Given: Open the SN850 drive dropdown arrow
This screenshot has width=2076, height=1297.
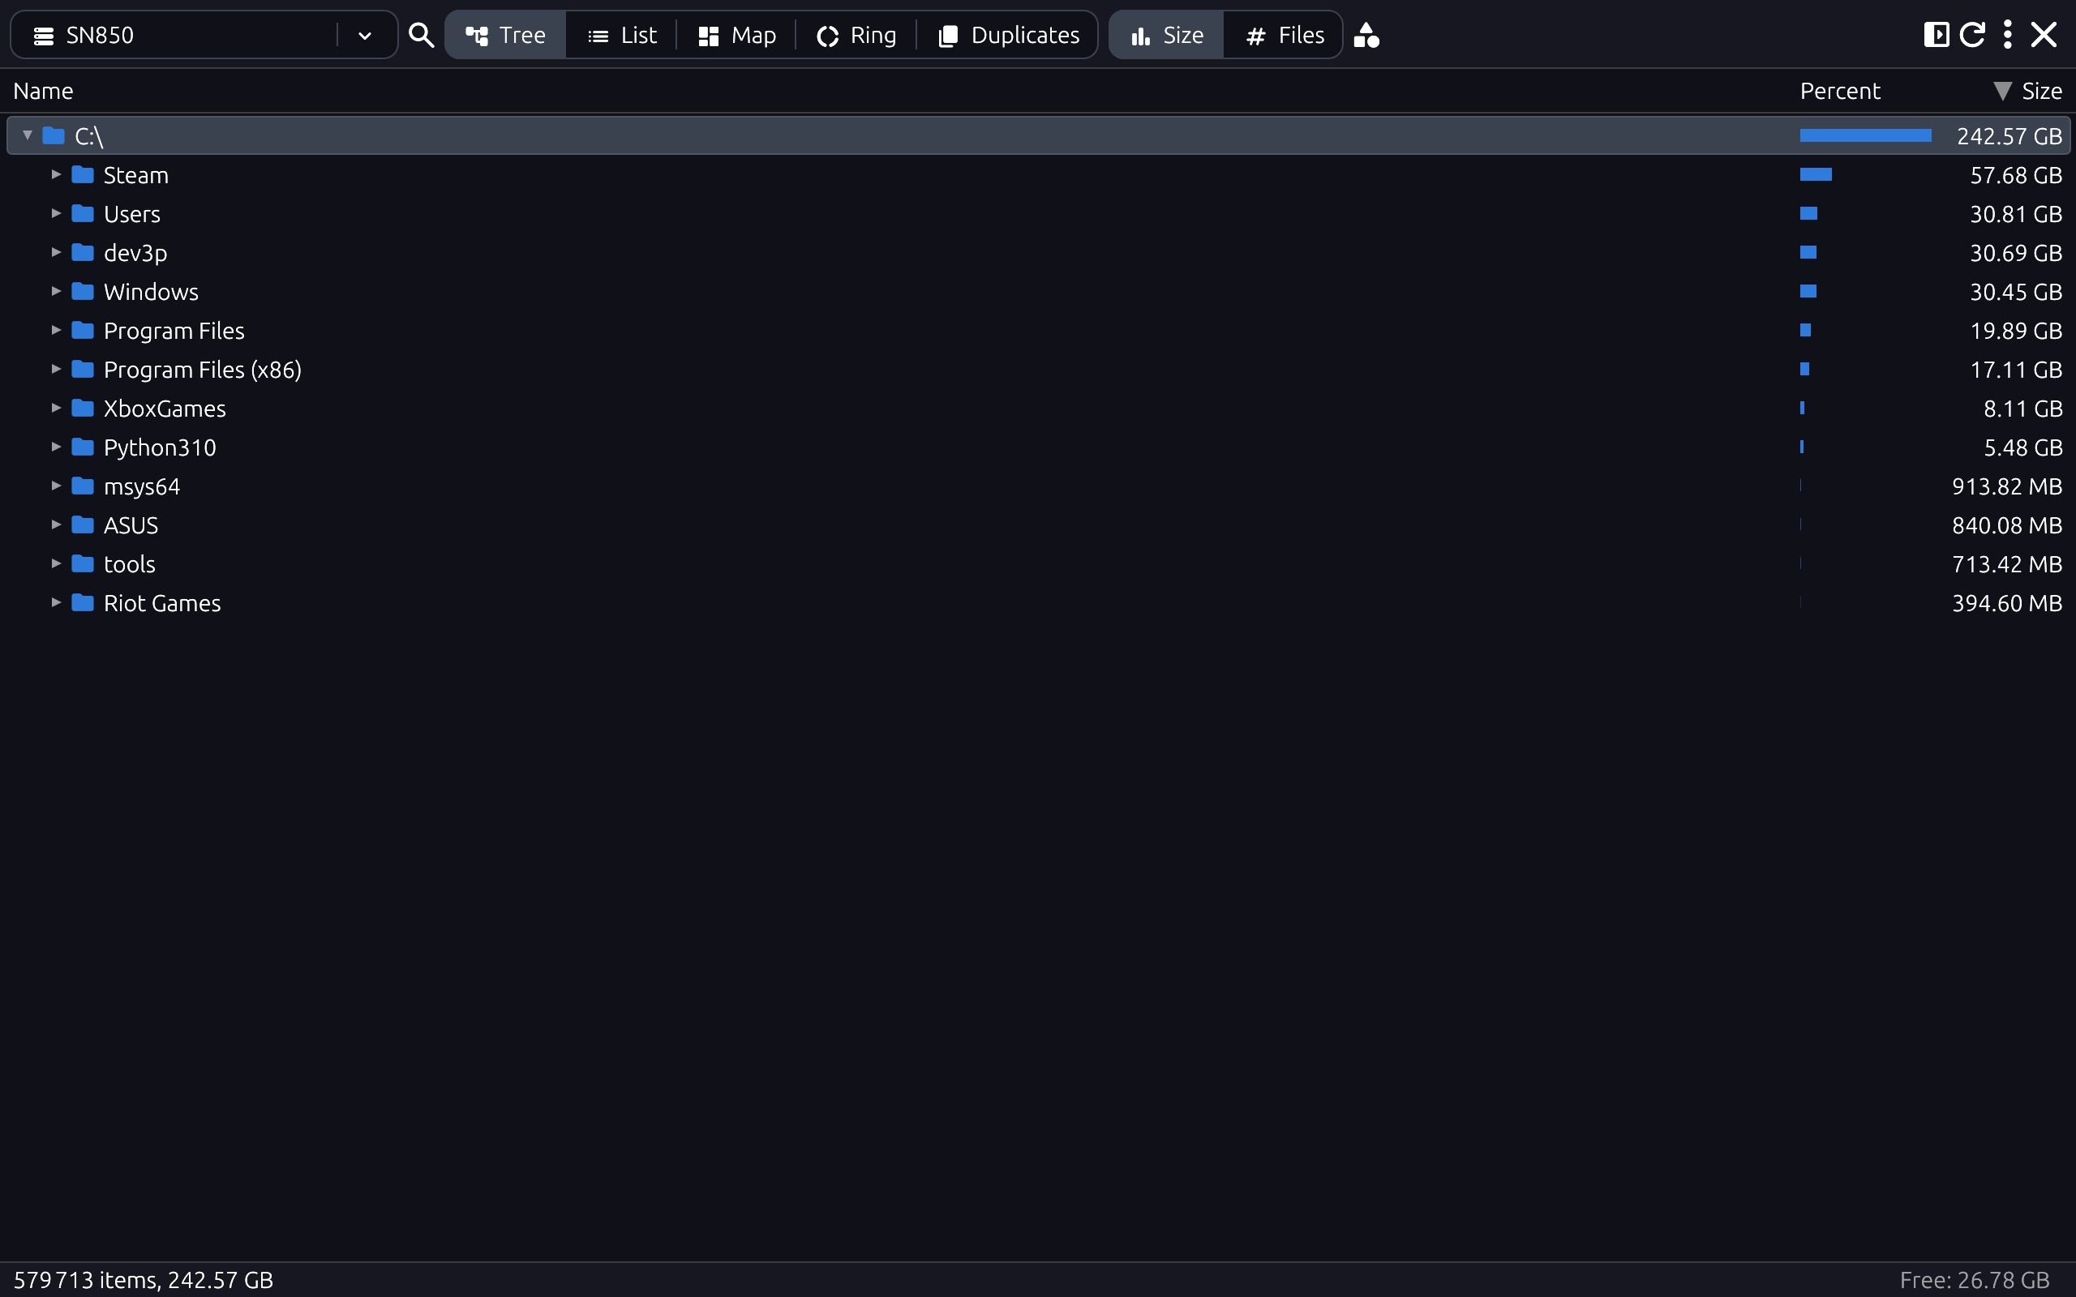Looking at the screenshot, I should tap(365, 35).
